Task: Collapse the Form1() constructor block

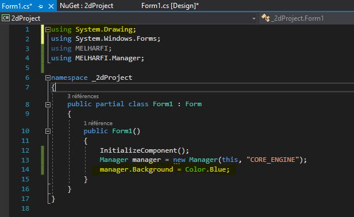Action: (48, 131)
